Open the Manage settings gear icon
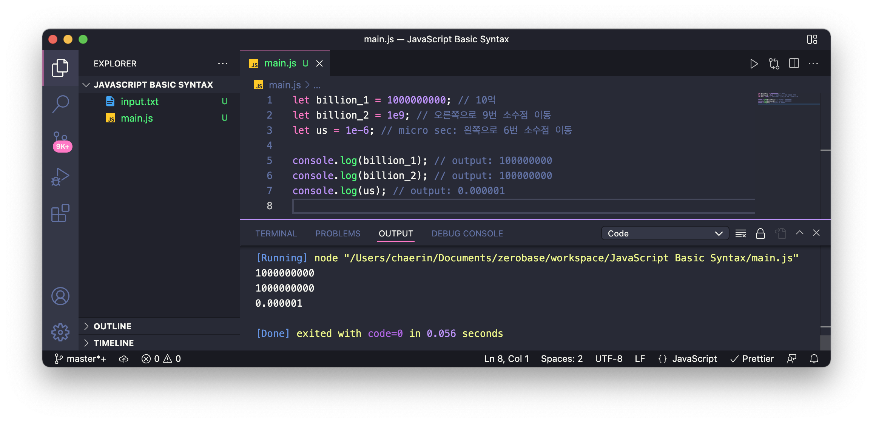The width and height of the screenshot is (873, 423). (60, 332)
